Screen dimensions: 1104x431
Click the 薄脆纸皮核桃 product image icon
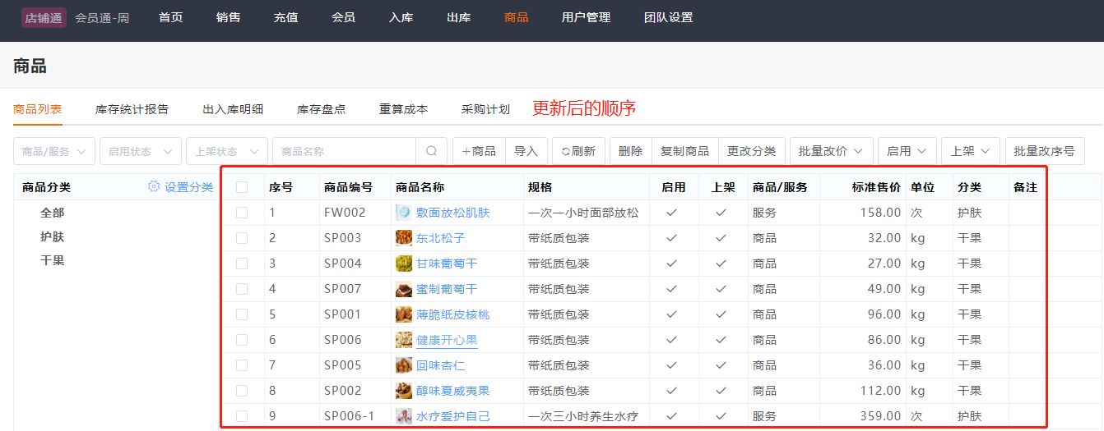[403, 314]
